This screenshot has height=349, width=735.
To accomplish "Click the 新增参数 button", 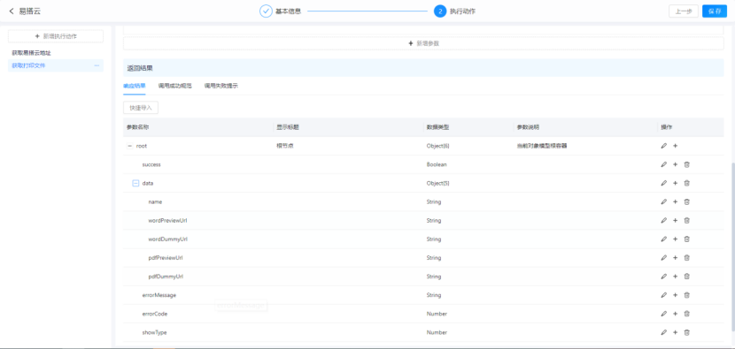I will (x=424, y=43).
